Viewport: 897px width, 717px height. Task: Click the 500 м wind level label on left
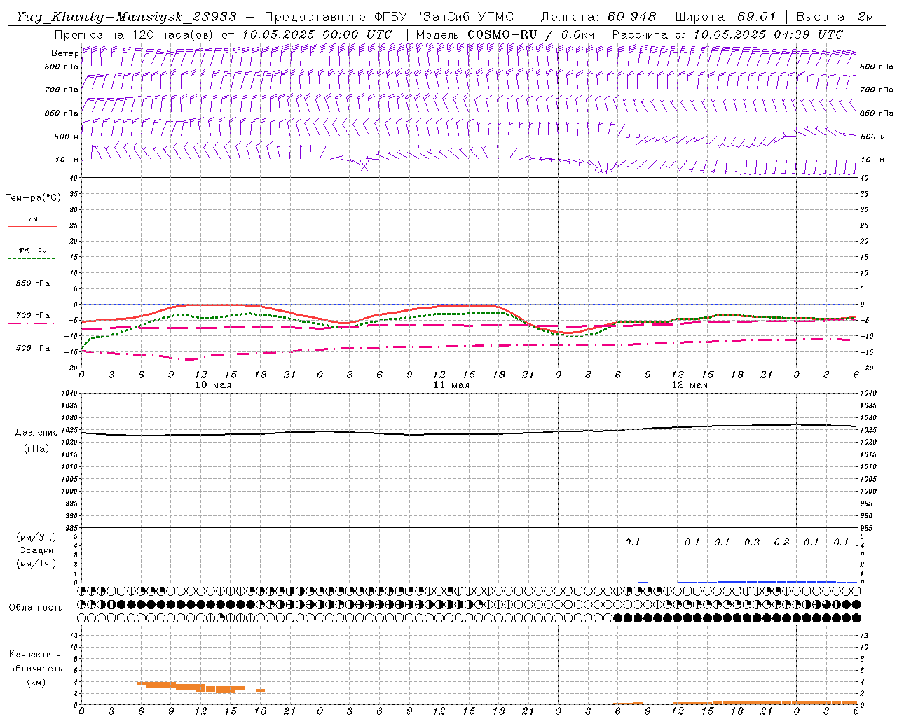click(67, 137)
